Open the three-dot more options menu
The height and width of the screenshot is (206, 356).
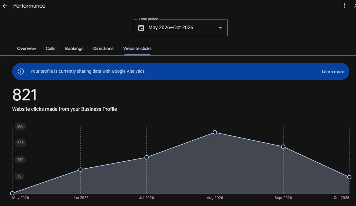[x=344, y=6]
